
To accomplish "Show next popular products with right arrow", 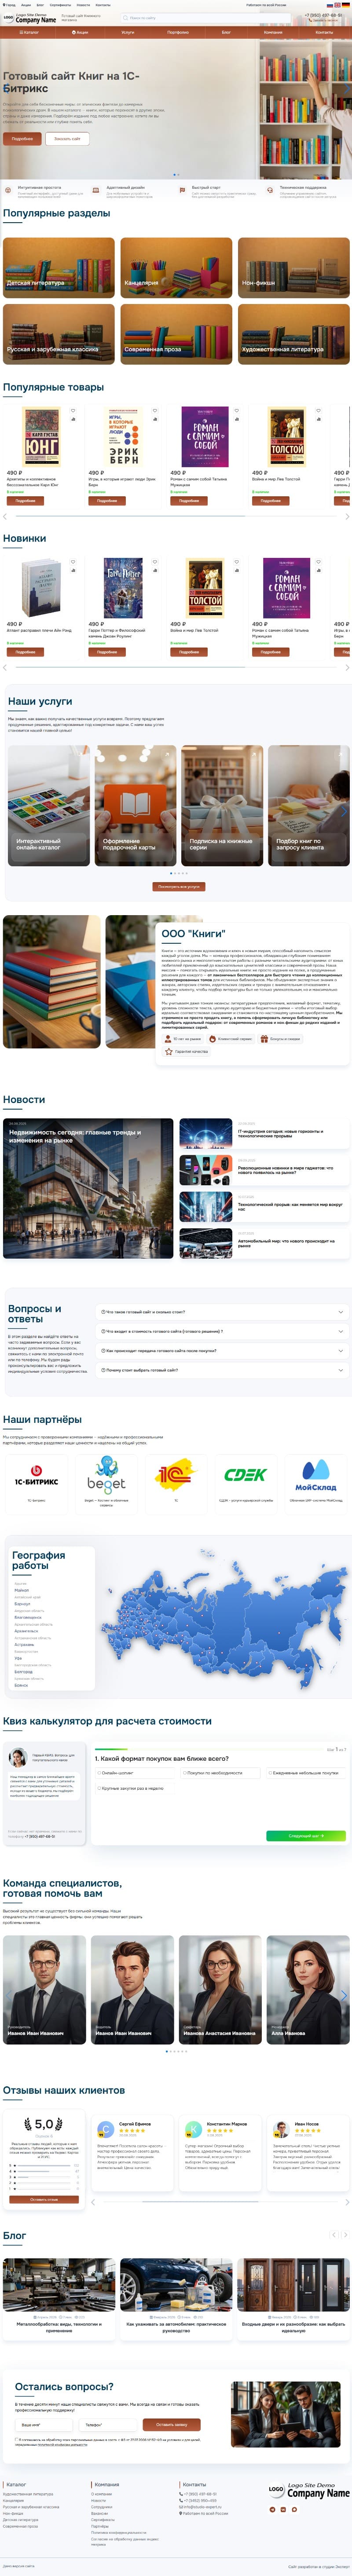I will (347, 517).
